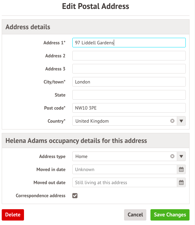Image resolution: width=195 pixels, height=225 pixels.
Task: Click the Save Changes button
Action: (170, 215)
